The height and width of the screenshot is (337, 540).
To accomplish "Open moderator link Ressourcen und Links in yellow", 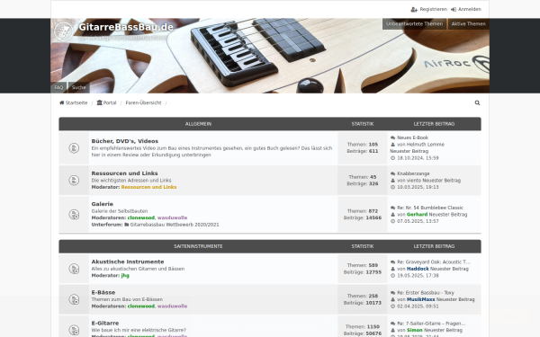I will tap(148, 187).
